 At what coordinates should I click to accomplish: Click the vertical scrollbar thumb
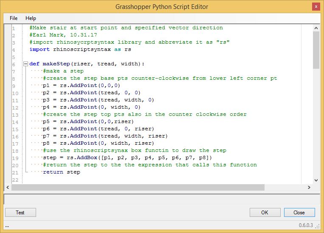pos(316,50)
